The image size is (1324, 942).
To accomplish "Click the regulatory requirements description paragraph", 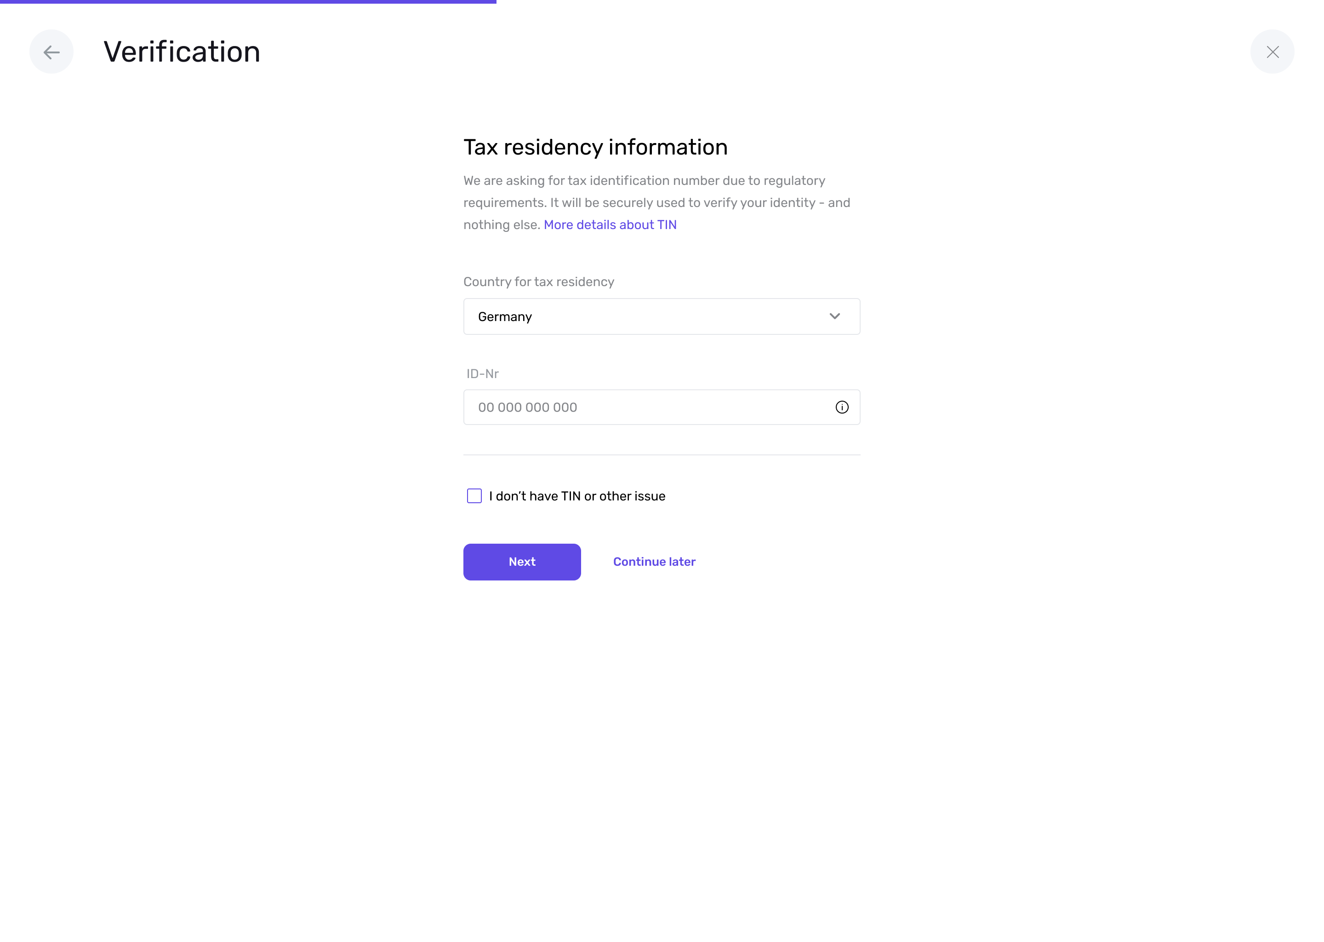I will point(657,202).
